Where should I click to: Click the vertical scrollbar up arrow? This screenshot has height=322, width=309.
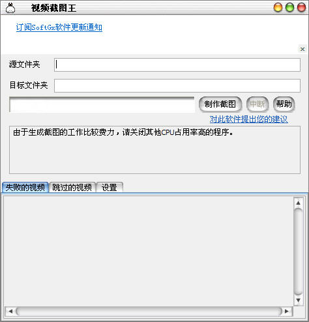click(x=298, y=203)
